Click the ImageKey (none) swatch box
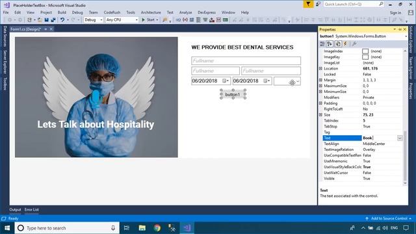The width and height of the screenshot is (416, 234). coord(365,57)
